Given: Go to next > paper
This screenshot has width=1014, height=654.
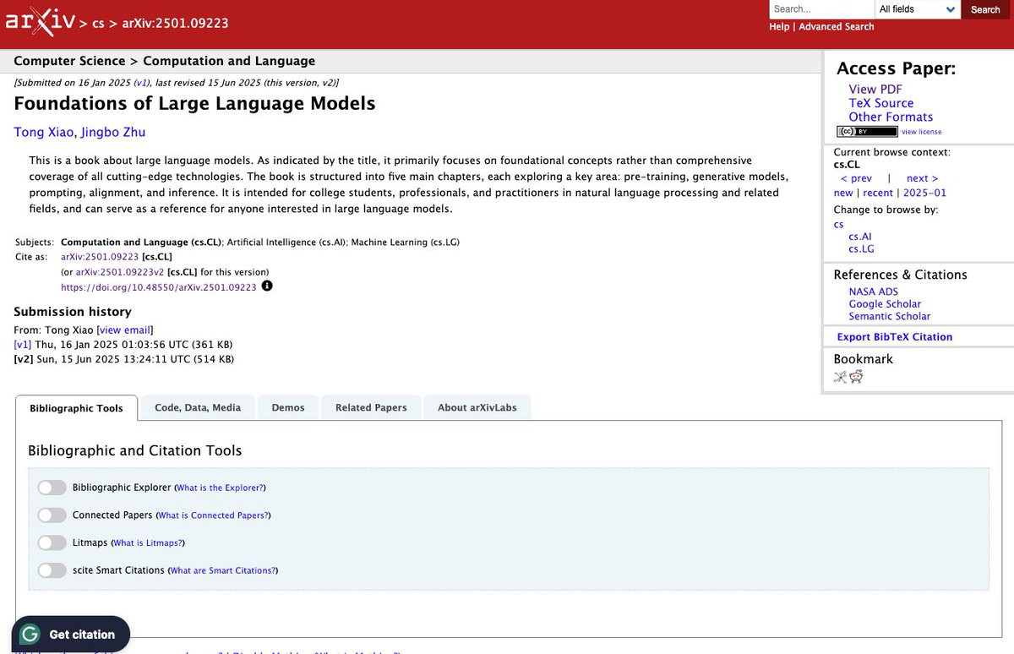Looking at the screenshot, I should [922, 178].
